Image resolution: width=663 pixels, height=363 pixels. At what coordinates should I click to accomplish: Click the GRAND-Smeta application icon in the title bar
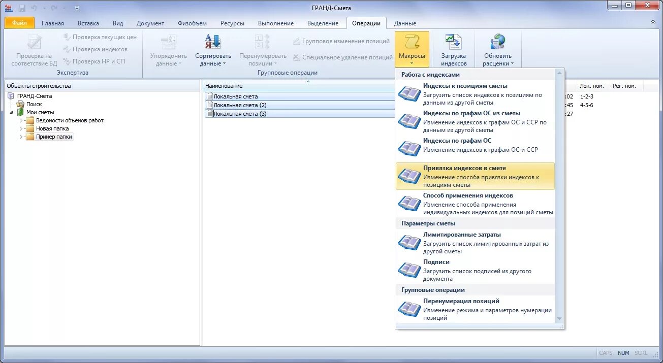(9, 8)
